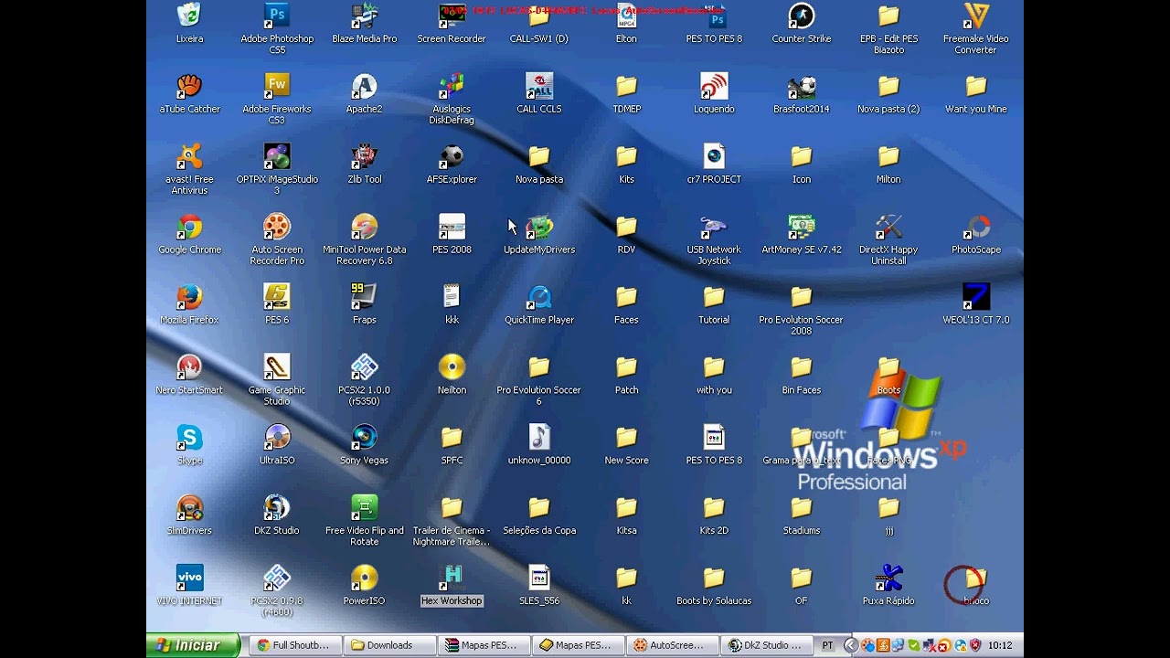Open the Puxa Rápido shortcut
The image size is (1170, 658).
point(888,578)
